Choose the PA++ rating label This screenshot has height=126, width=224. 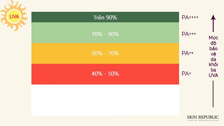pos(188,53)
